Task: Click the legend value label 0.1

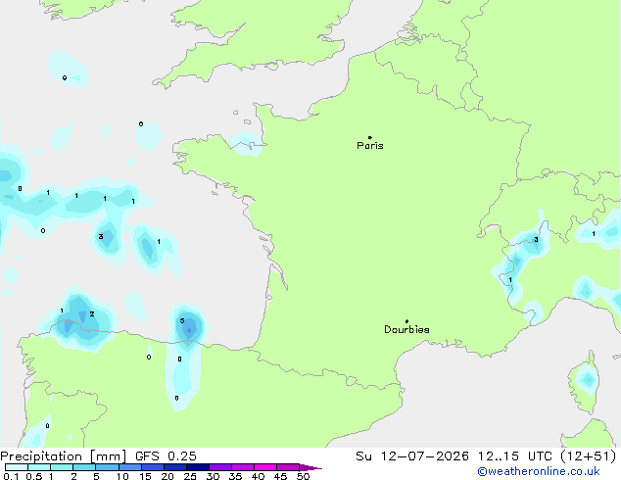Action: point(12,476)
